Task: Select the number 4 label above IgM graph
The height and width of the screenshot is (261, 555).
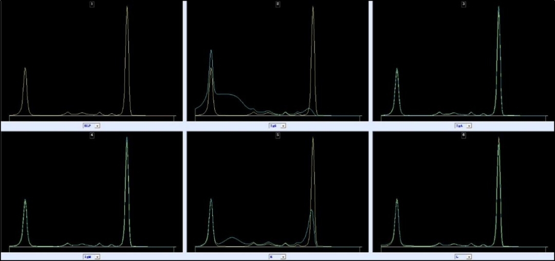Action: 91,136
